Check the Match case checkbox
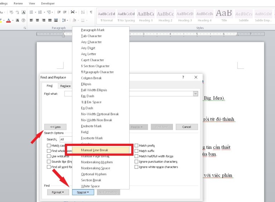275x202 pixels. 49,146
